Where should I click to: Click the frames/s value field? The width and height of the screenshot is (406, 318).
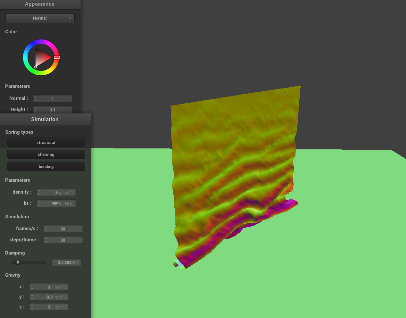[63, 229]
